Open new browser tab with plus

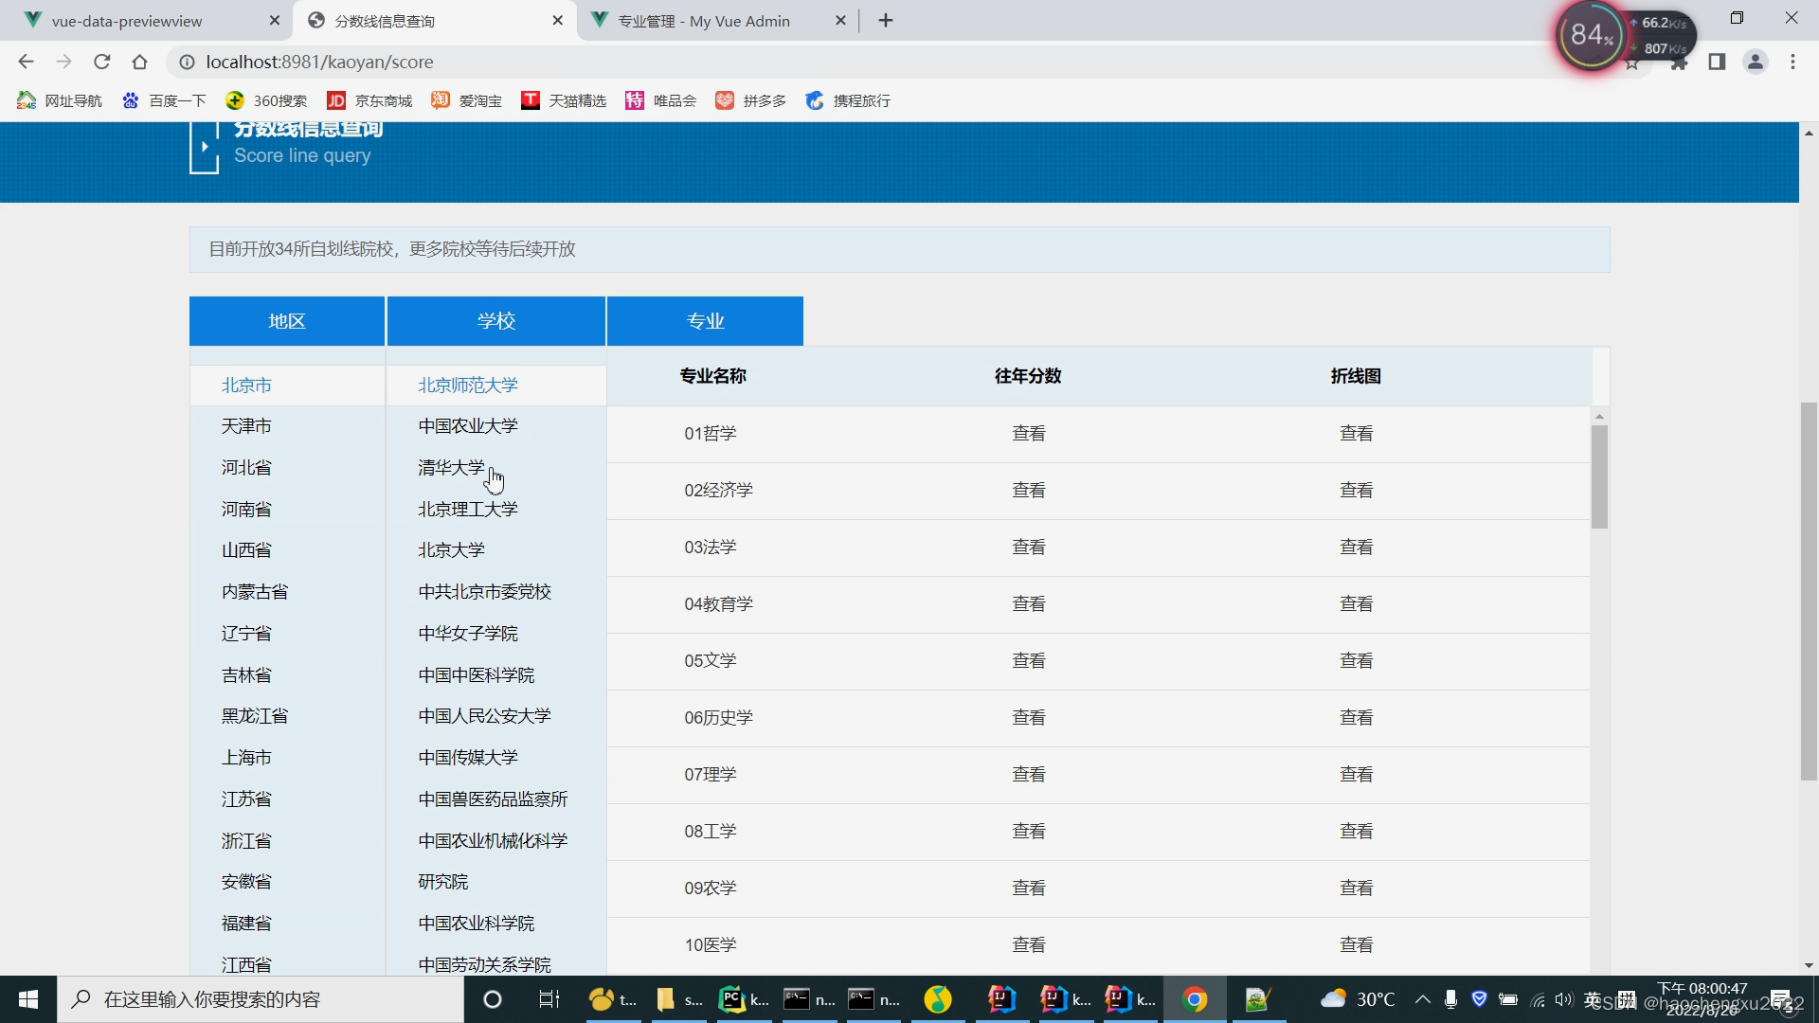pyautogui.click(x=886, y=20)
